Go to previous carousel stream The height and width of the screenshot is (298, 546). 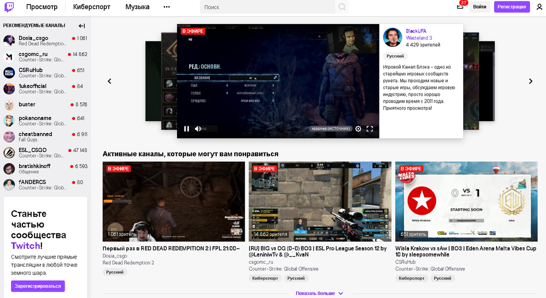click(109, 81)
